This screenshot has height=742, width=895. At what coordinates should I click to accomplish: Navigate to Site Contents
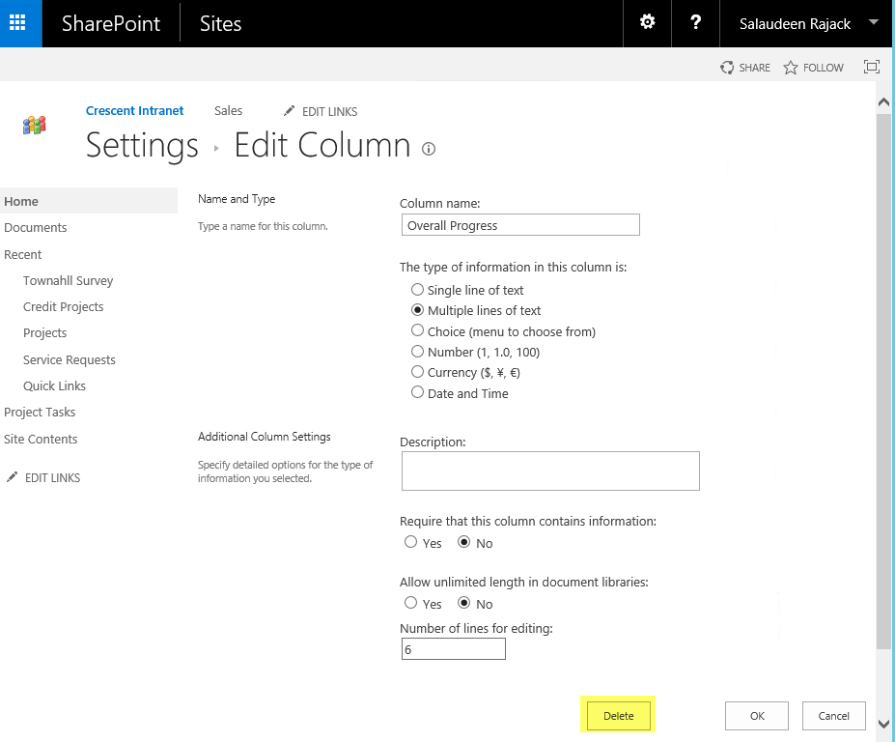(40, 439)
